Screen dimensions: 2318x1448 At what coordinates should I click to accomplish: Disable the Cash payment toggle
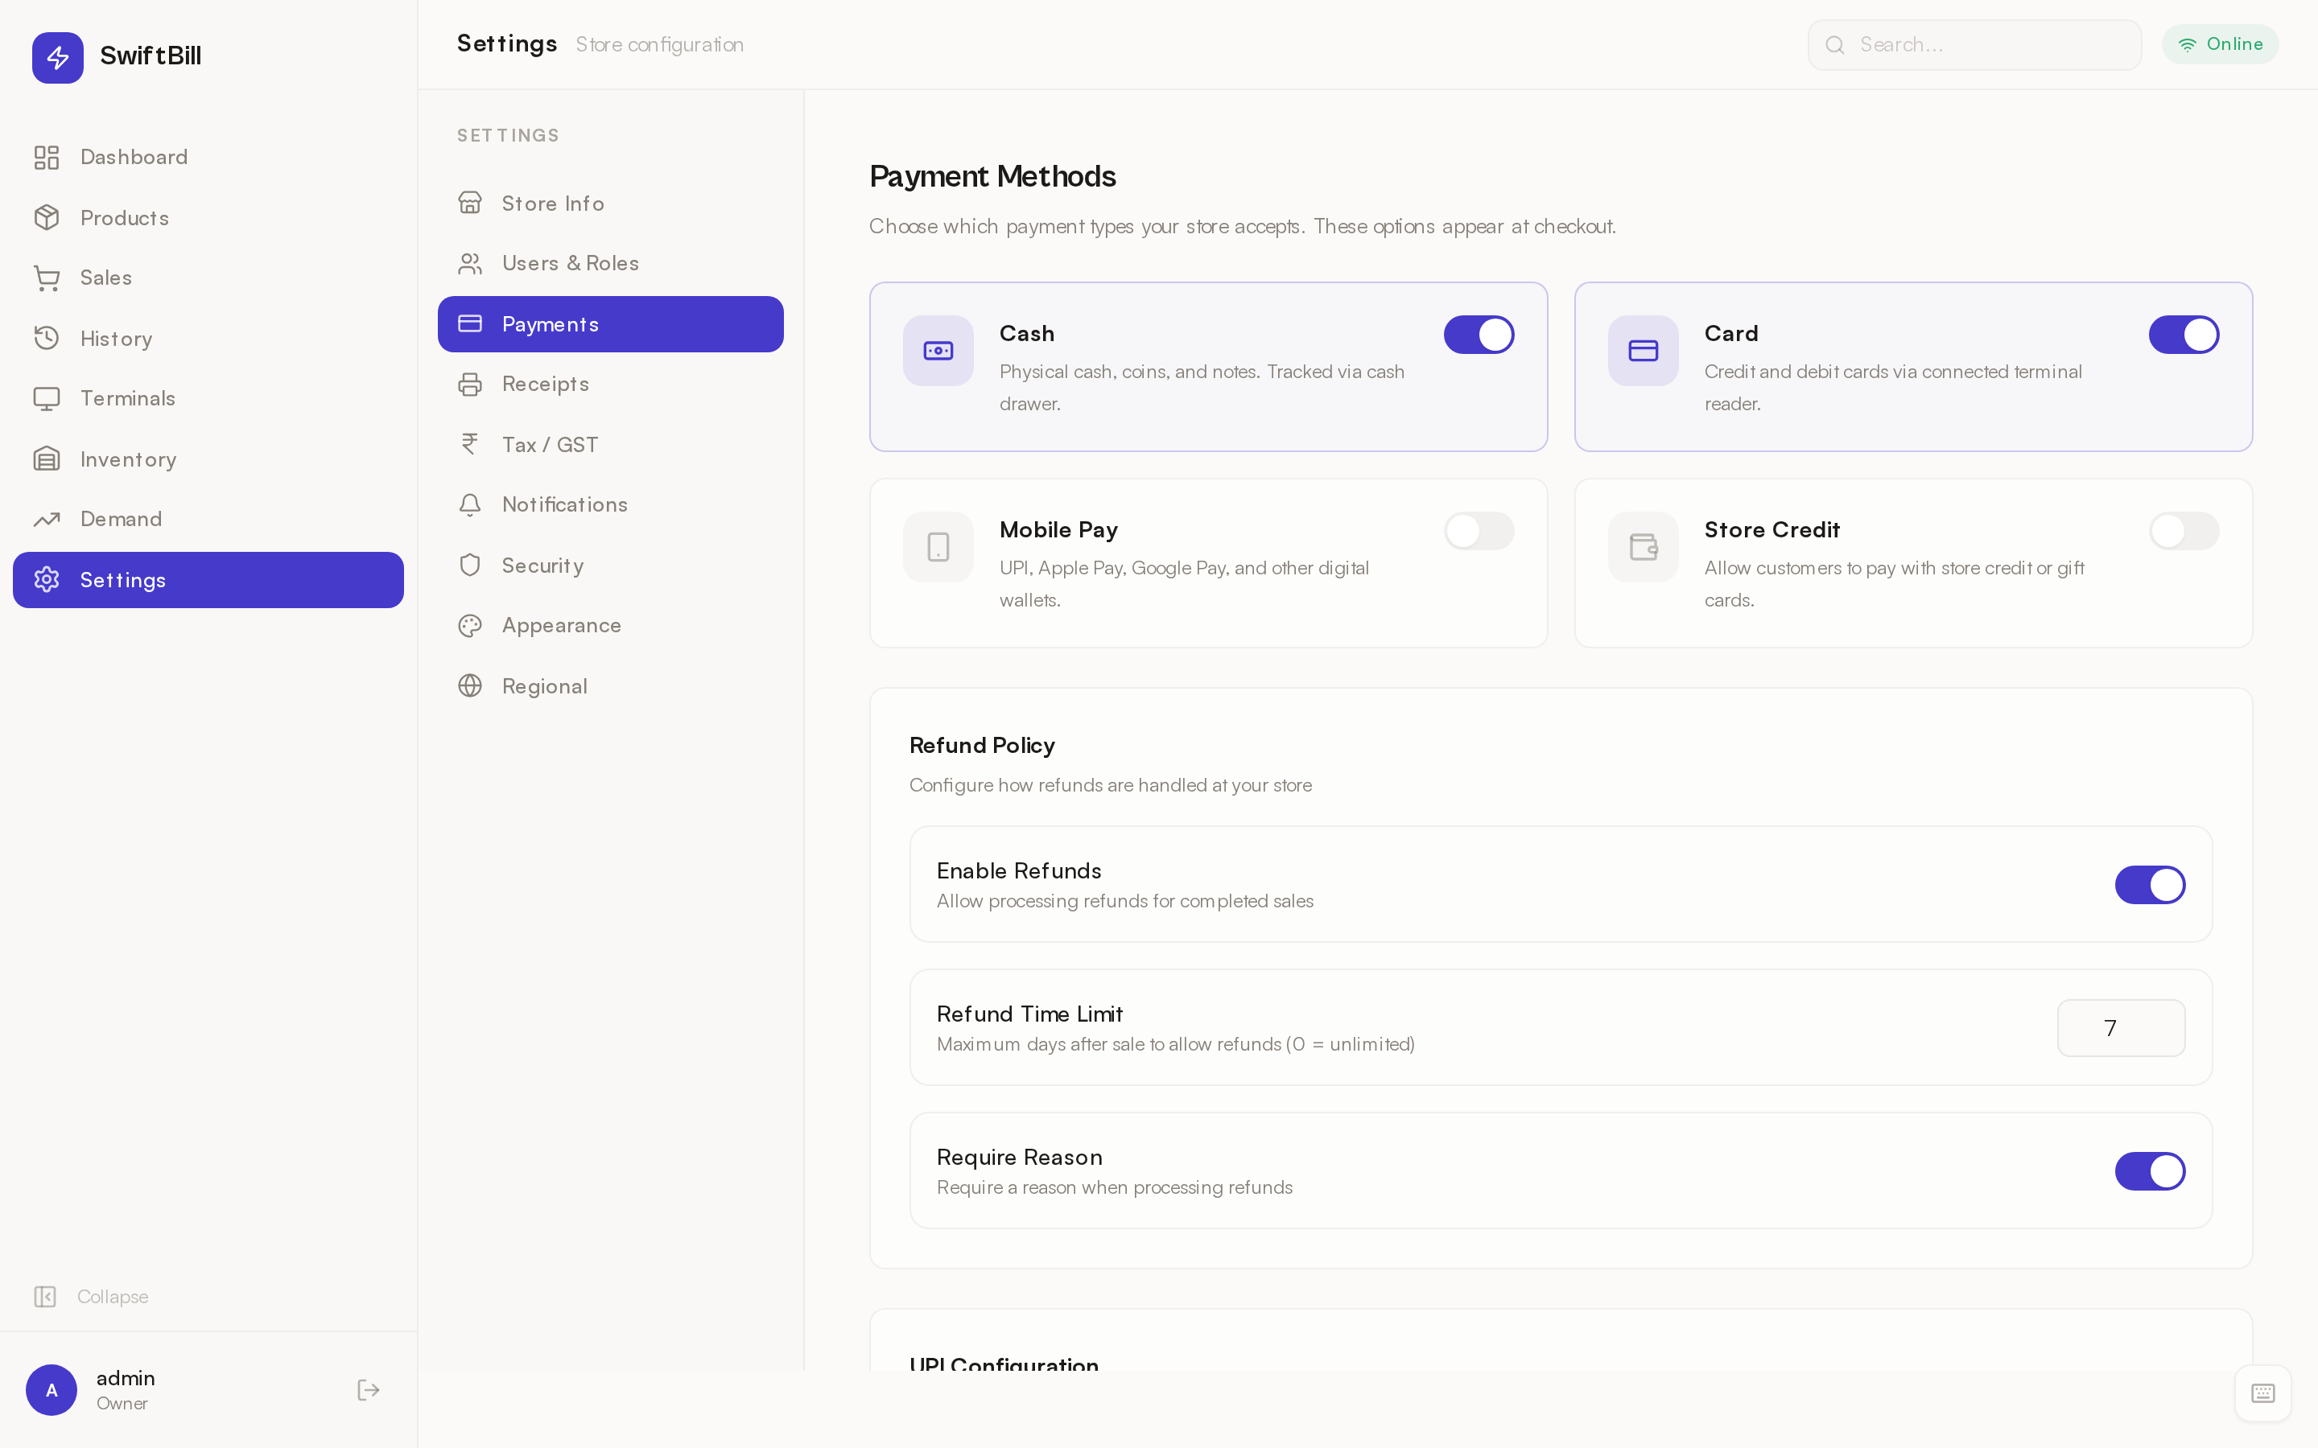click(x=1478, y=334)
